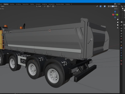Switch to the Modeling workspace tab
Screen dimensions: 125x94
(6, 4)
